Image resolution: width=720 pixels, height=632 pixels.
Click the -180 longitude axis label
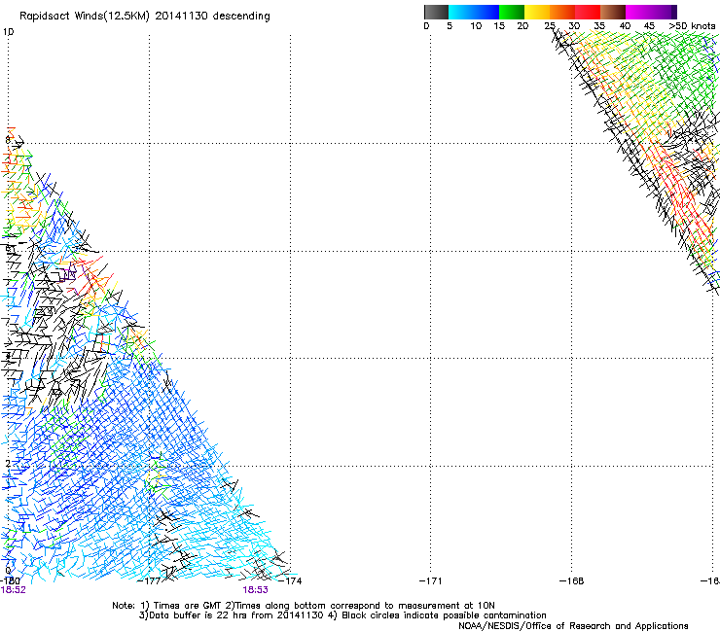[10, 581]
